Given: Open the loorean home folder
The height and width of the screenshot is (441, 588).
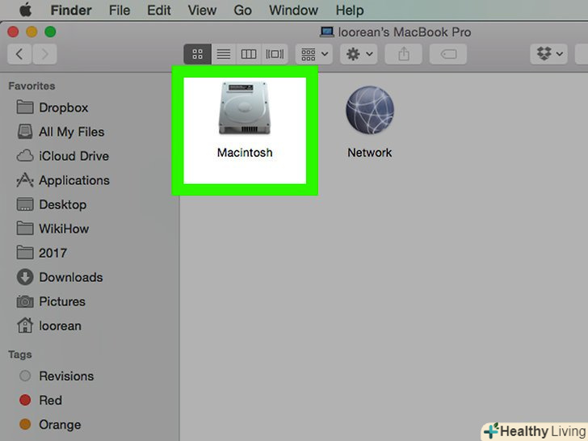Looking at the screenshot, I should pos(49,325).
